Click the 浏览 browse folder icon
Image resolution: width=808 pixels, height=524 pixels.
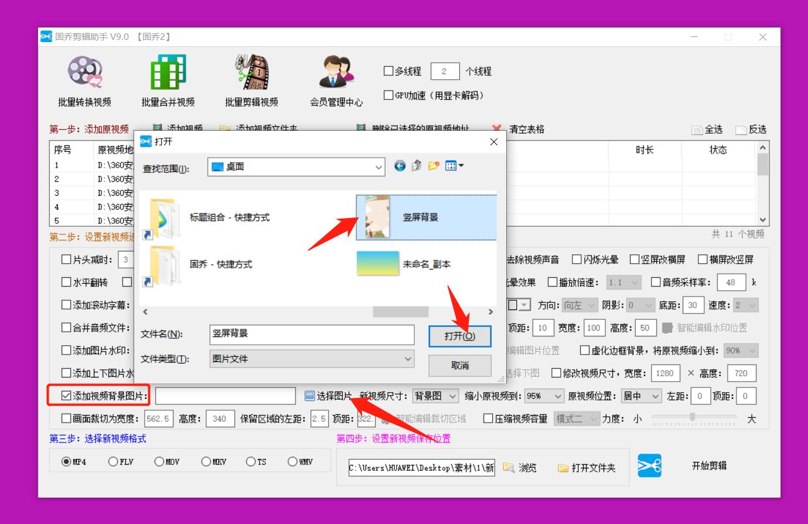coord(509,468)
